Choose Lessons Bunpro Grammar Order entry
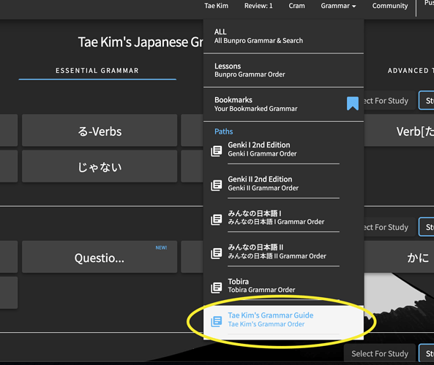The height and width of the screenshot is (365, 434). coord(283,70)
